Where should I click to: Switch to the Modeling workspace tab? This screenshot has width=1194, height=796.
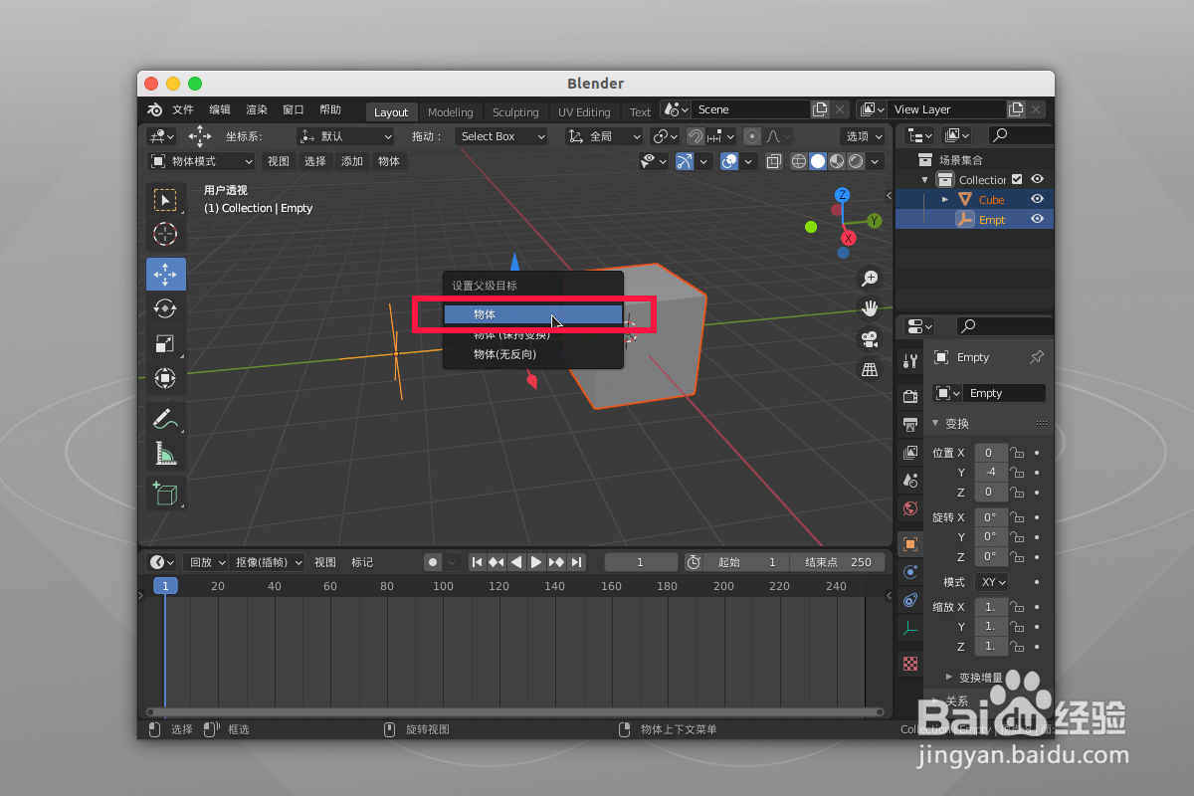pyautogui.click(x=451, y=112)
